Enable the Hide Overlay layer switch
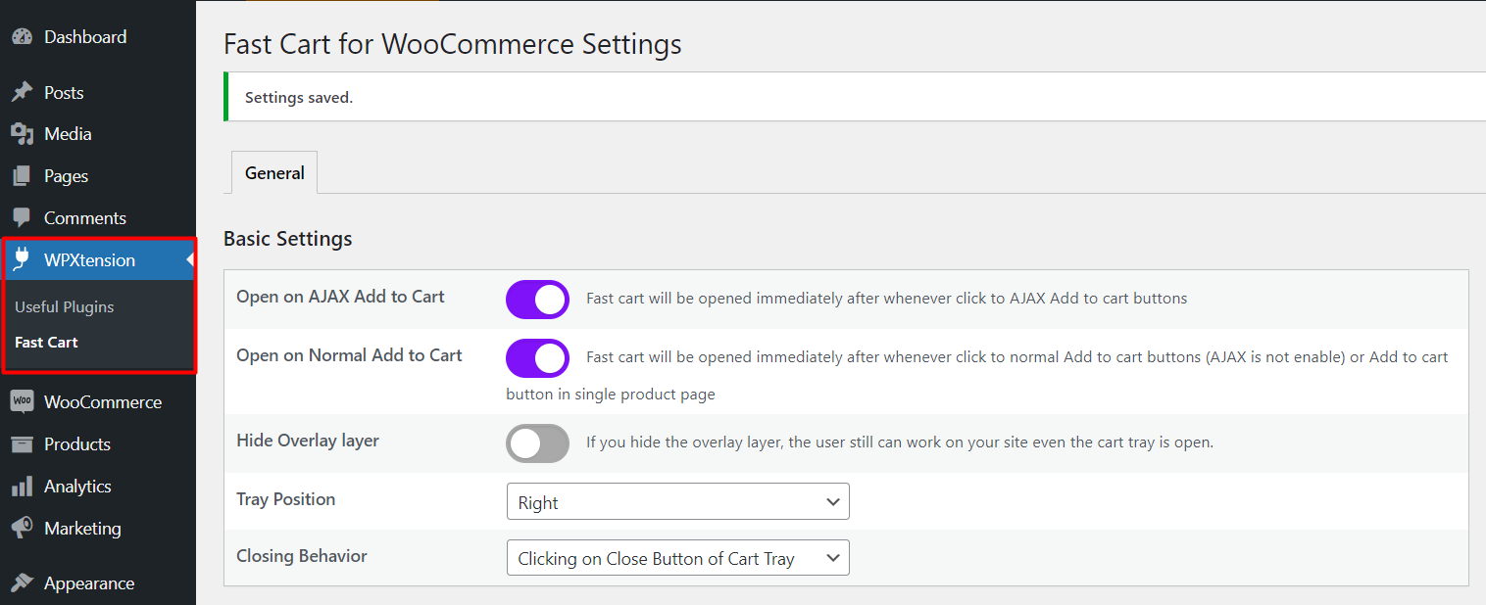Viewport: 1486px width, 605px height. pos(537,443)
